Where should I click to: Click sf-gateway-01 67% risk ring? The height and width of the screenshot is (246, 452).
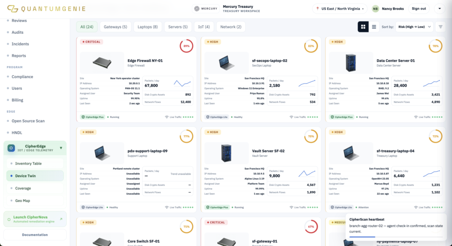point(311,226)
